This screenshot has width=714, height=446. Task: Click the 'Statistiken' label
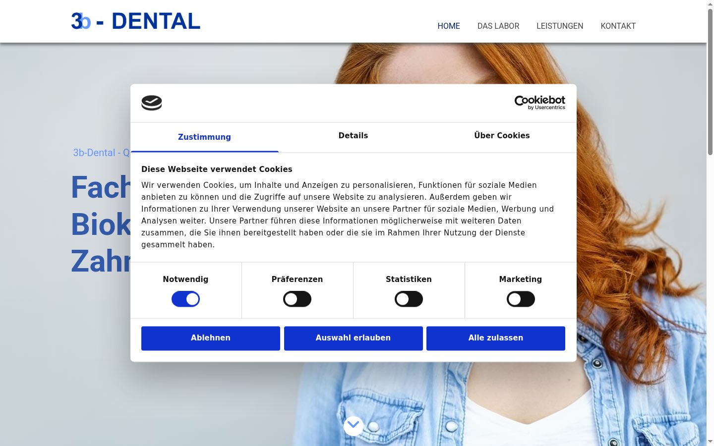point(409,279)
